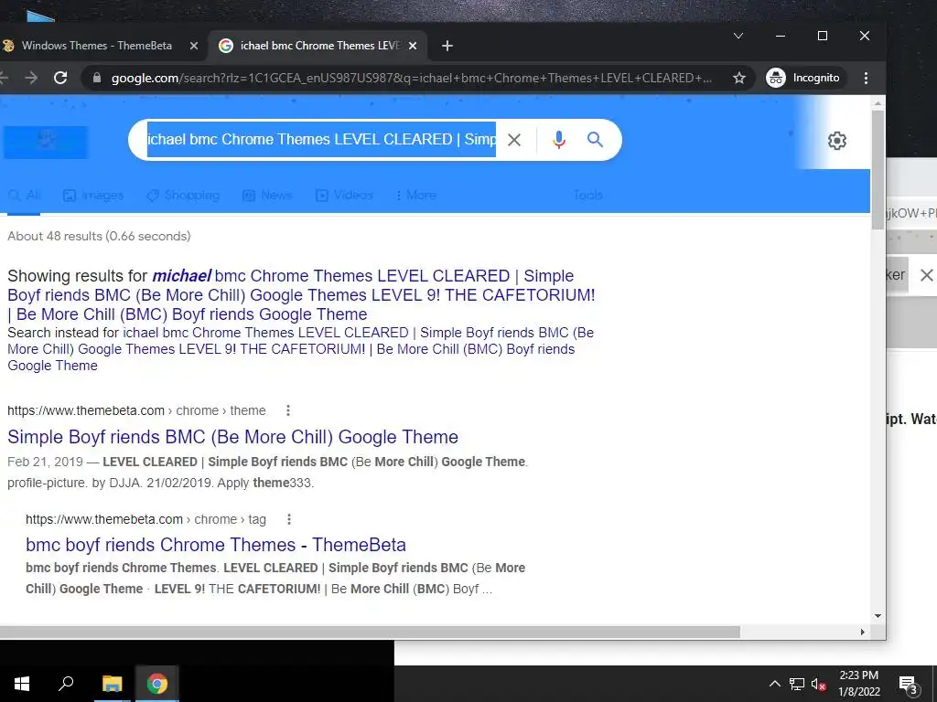
Task: Close the Windows Themes - ThemeBeta tab
Action: (194, 46)
